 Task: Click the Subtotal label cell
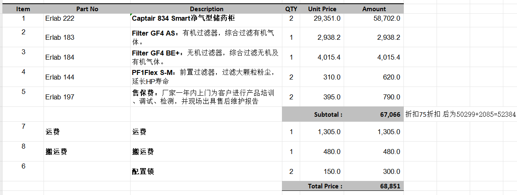tap(313, 114)
